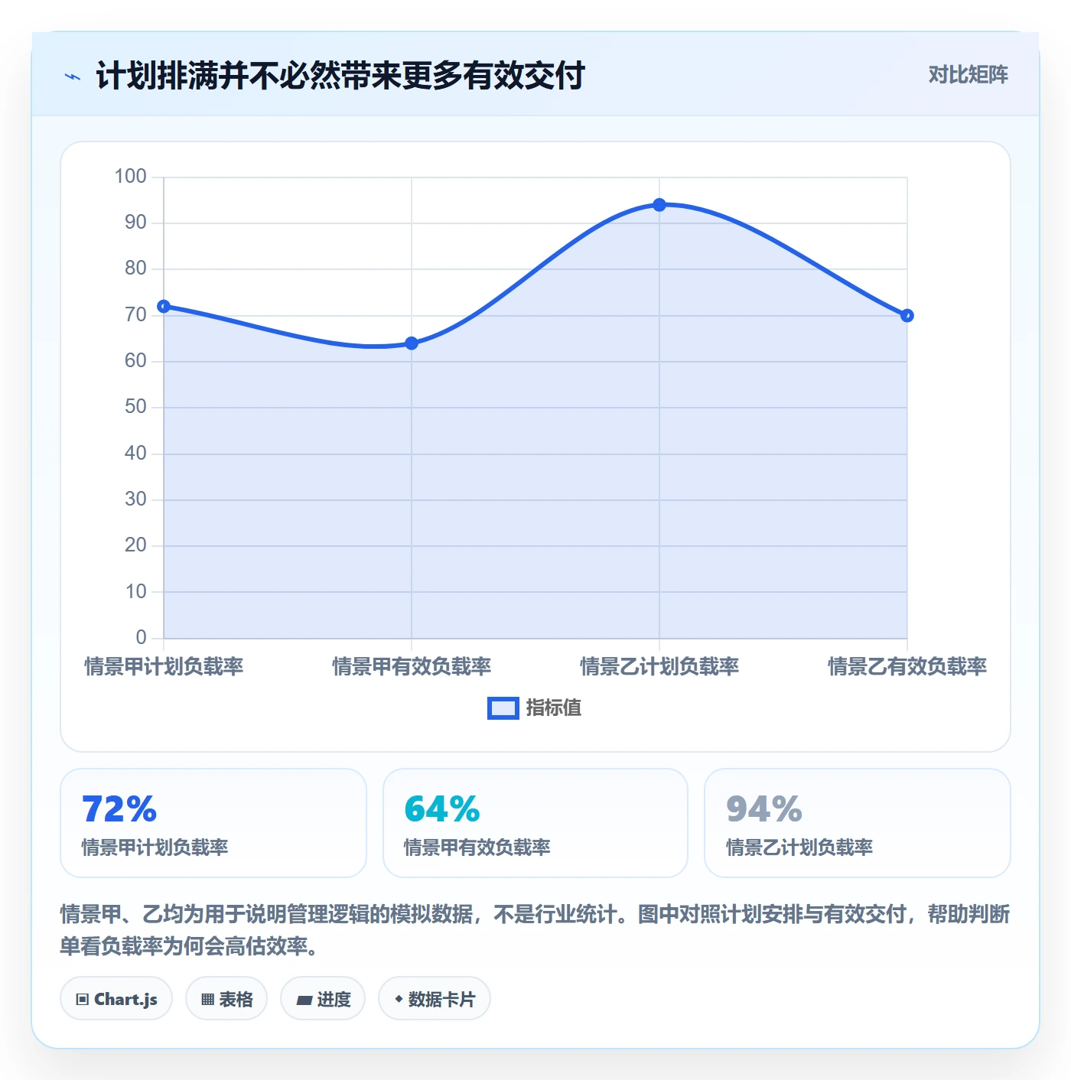
Task: Click the heading 计划排满并不必然带来更多有效交付
Action: pyautogui.click(x=340, y=76)
